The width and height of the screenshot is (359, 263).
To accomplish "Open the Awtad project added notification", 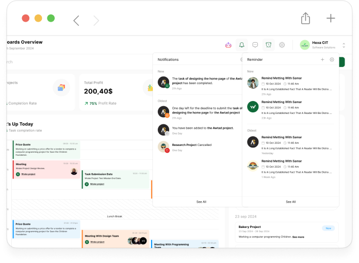I will click(x=202, y=128).
